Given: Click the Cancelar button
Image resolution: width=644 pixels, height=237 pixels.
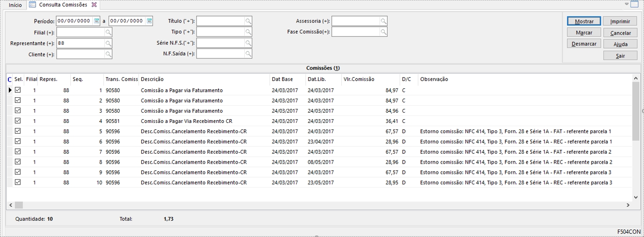Looking at the screenshot, I should 620,33.
